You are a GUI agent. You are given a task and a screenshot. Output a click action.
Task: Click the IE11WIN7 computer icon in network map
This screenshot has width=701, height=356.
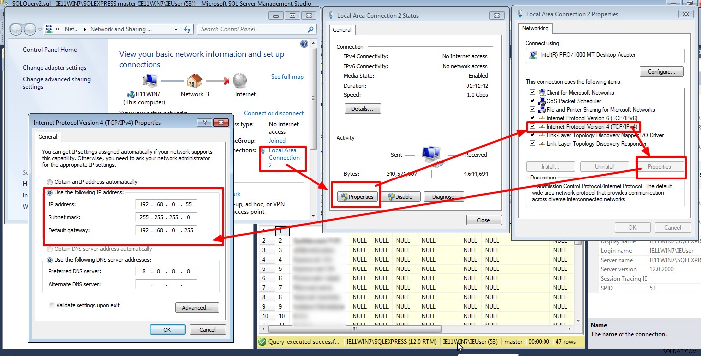[150, 80]
